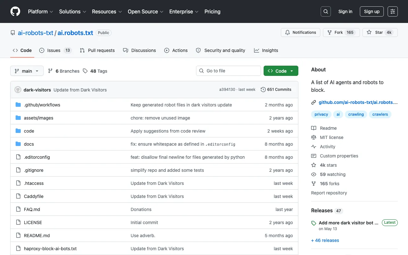The image size is (408, 255).
Task: Open the FAQ.md file
Action: pos(32,209)
